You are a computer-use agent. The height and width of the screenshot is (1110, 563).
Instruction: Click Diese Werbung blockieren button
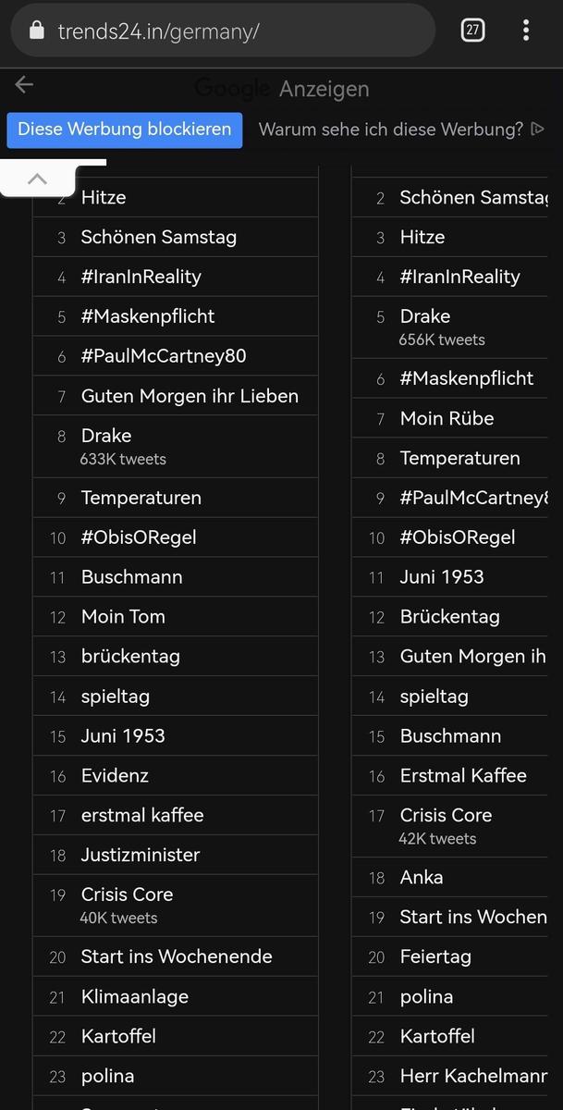point(125,129)
